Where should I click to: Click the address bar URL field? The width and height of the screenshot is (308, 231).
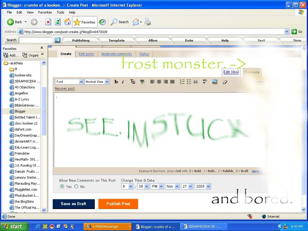coord(154,32)
